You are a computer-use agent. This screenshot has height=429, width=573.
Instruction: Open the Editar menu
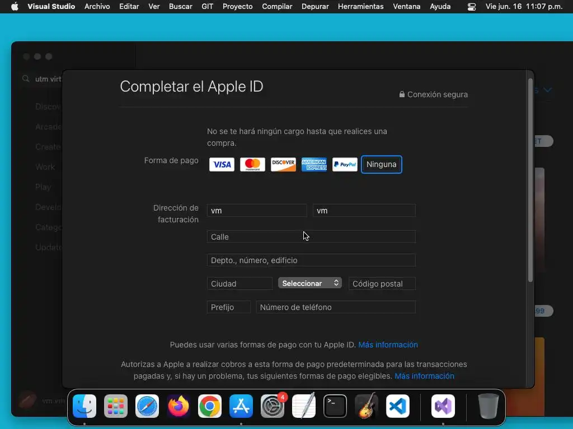point(129,7)
